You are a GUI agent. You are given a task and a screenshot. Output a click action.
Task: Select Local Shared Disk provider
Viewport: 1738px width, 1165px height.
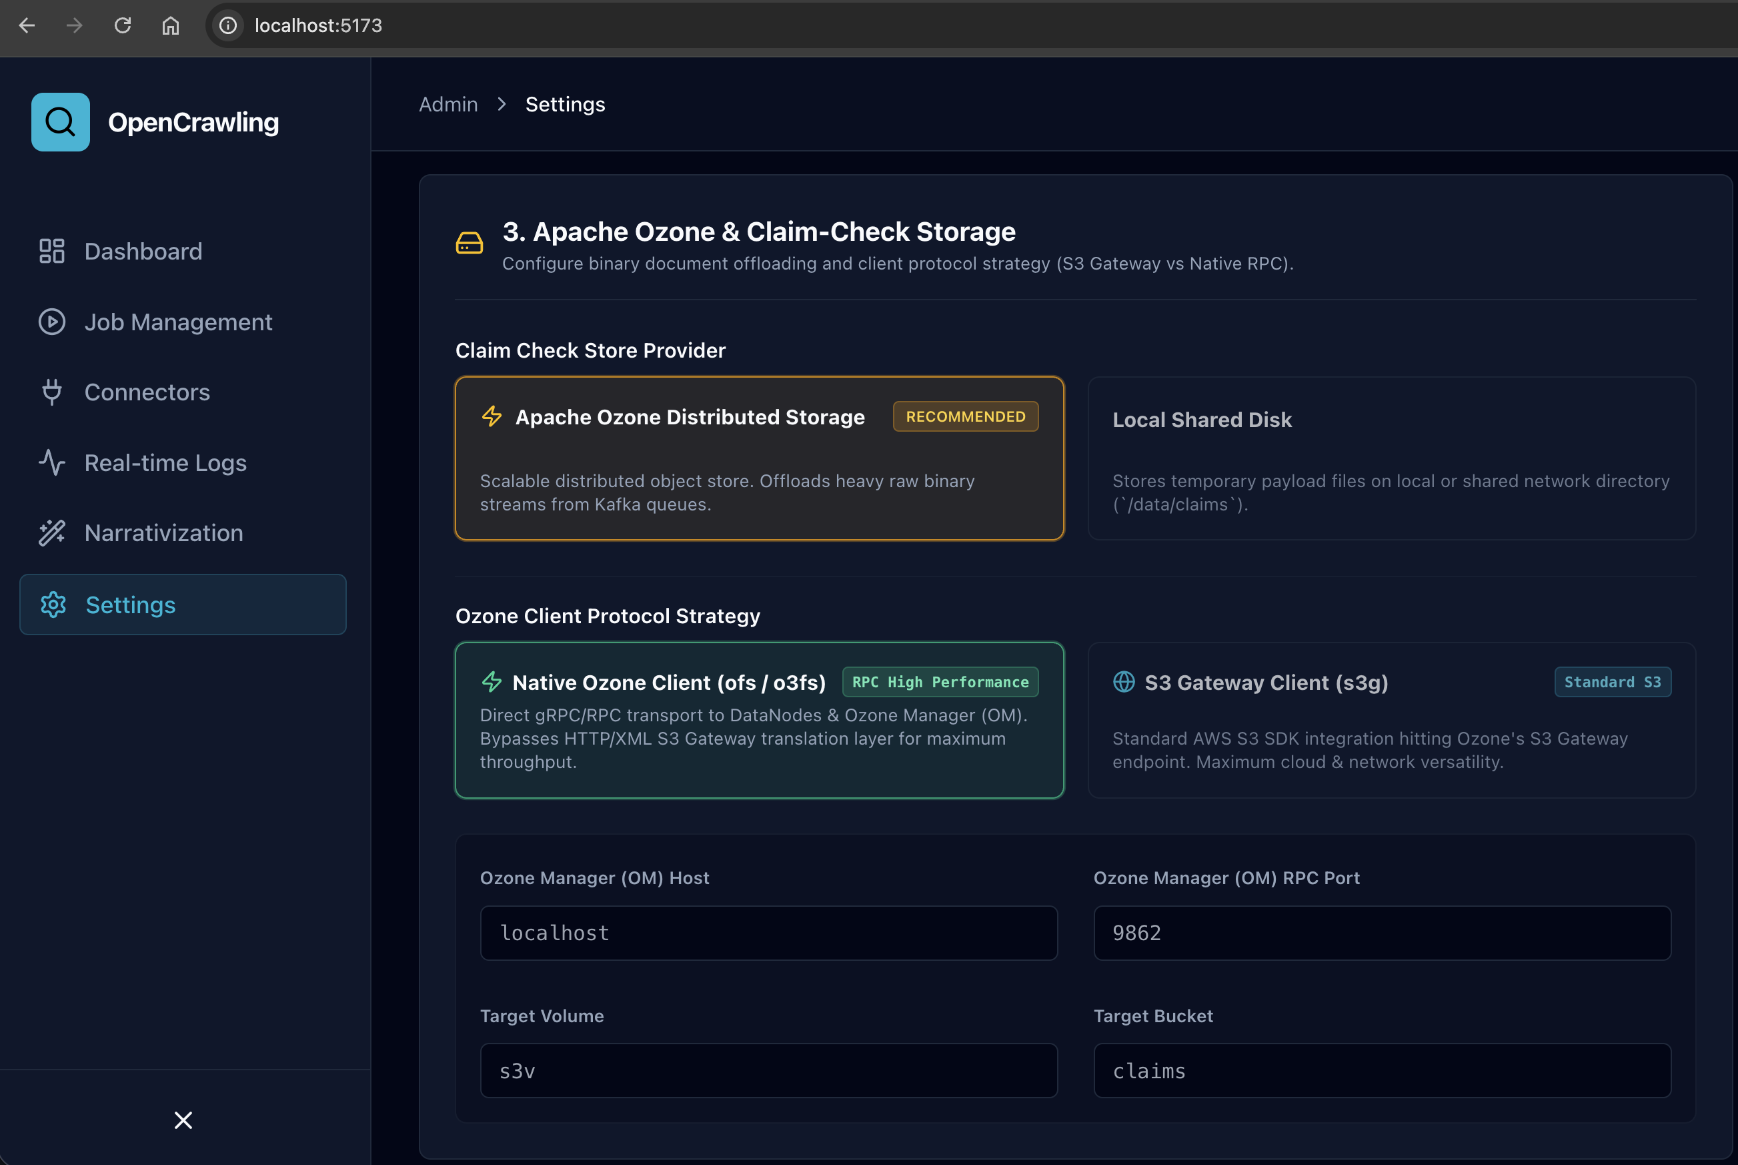pos(1391,458)
